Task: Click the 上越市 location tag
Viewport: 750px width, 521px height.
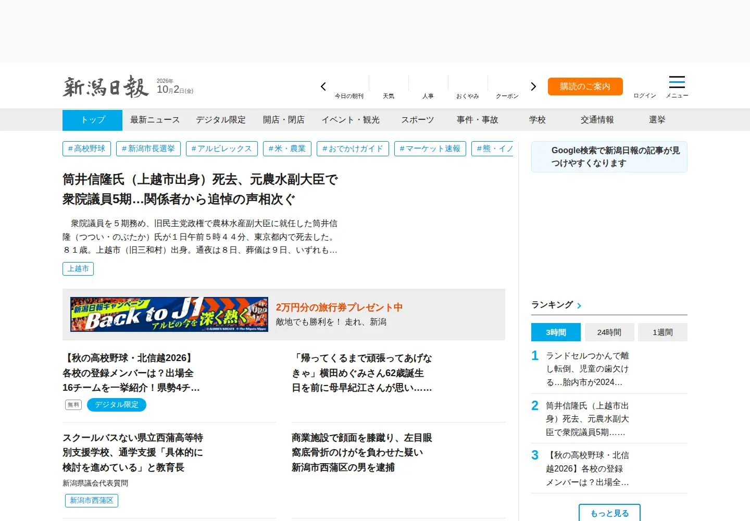Action: tap(78, 269)
